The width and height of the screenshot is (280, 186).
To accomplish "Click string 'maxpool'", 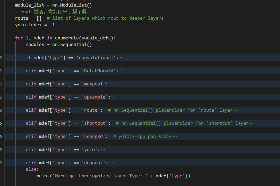I will click(x=93, y=84).
